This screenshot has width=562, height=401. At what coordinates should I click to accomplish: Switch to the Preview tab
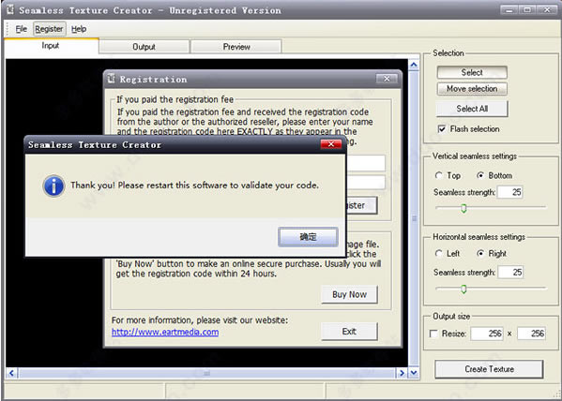[236, 47]
